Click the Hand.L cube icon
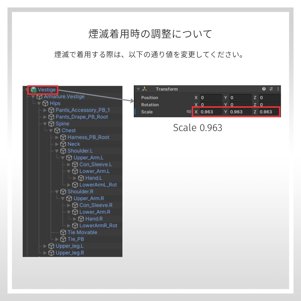The image size is (301, 301). [x=81, y=178]
